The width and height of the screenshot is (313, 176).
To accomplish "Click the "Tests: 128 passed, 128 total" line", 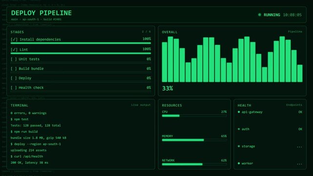I will point(36,126).
